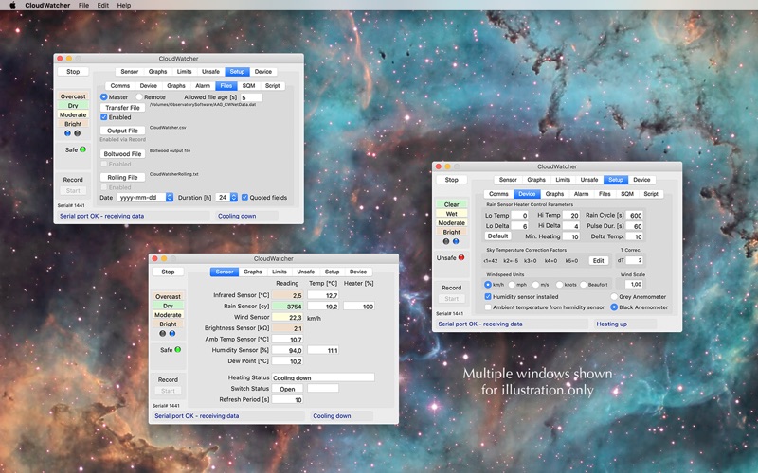Viewport: 758px width, 473px height.
Task: Click Min. Heating input field
Action: (x=571, y=236)
